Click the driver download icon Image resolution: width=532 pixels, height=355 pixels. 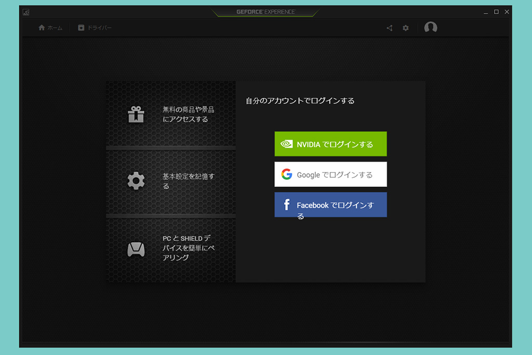81,28
